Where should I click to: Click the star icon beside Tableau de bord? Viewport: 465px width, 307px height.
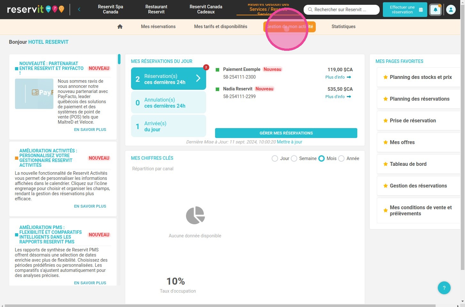385,164
